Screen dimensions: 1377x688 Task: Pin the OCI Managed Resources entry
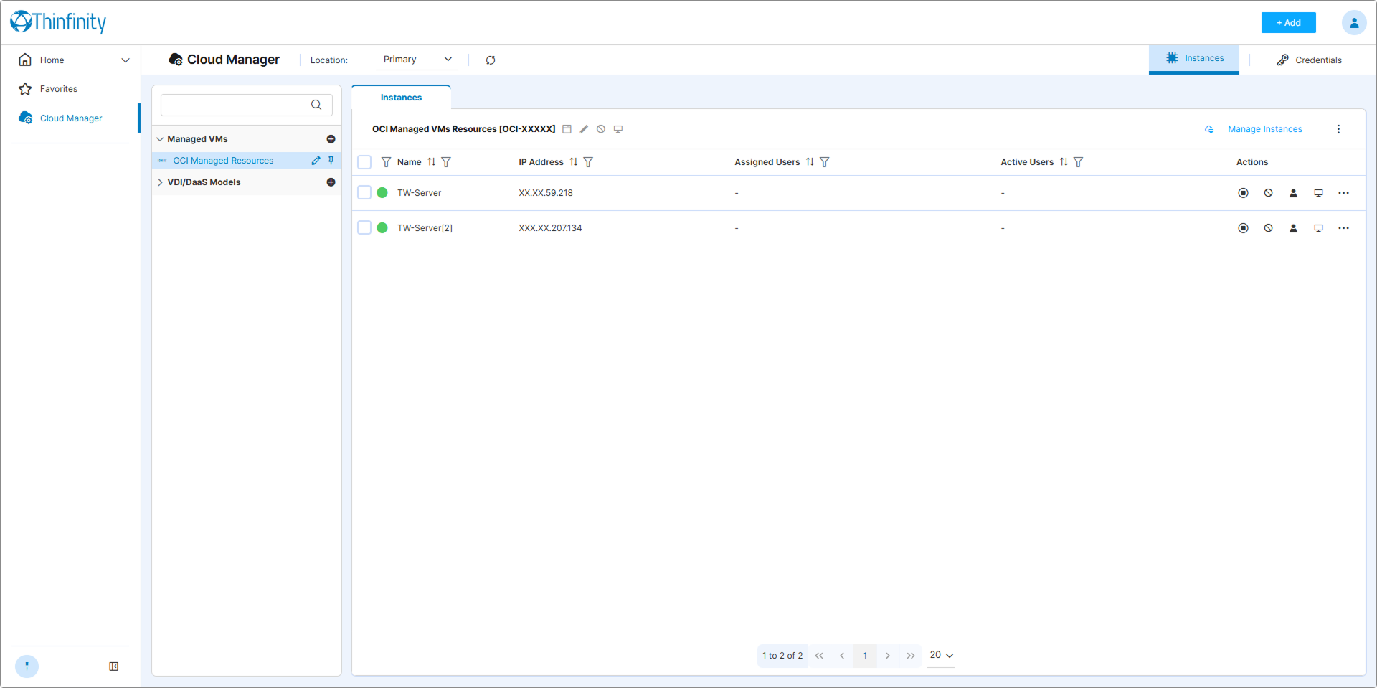331,161
